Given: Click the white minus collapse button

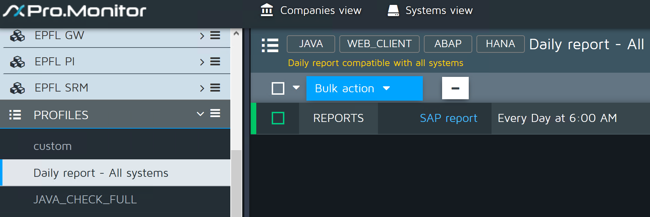Looking at the screenshot, I should 455,88.
